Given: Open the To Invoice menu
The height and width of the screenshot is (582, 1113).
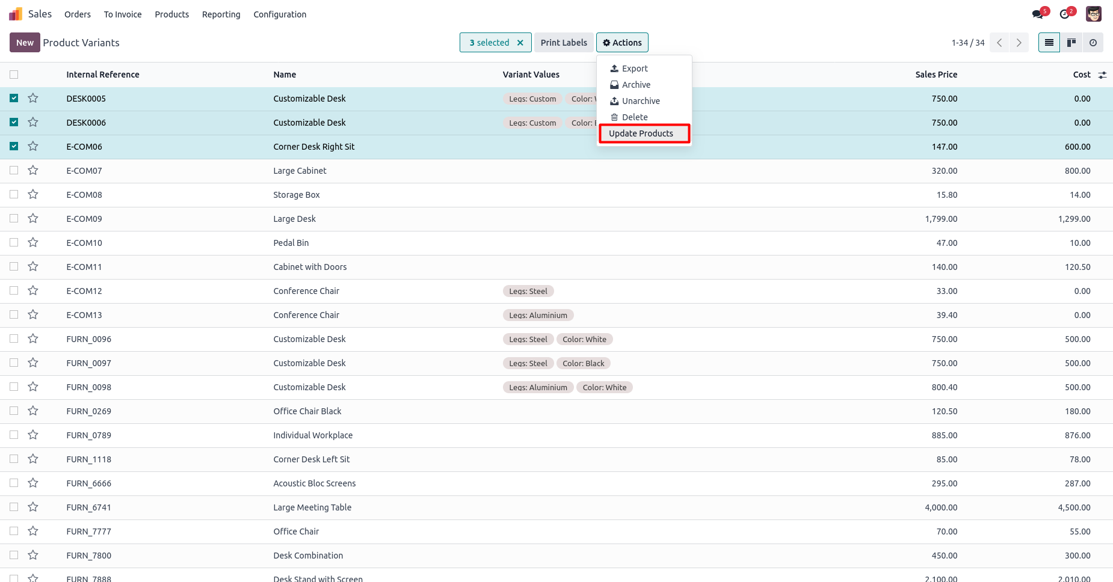Looking at the screenshot, I should [x=123, y=14].
